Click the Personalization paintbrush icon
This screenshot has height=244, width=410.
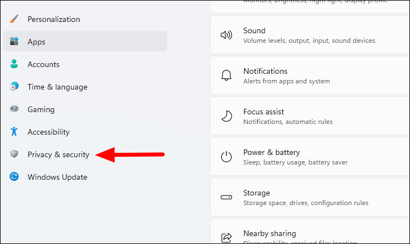15,19
